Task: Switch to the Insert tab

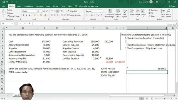Action: coord(19,6)
